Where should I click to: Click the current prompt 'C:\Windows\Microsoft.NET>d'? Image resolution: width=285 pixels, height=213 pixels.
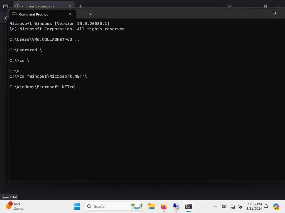[x=42, y=87]
